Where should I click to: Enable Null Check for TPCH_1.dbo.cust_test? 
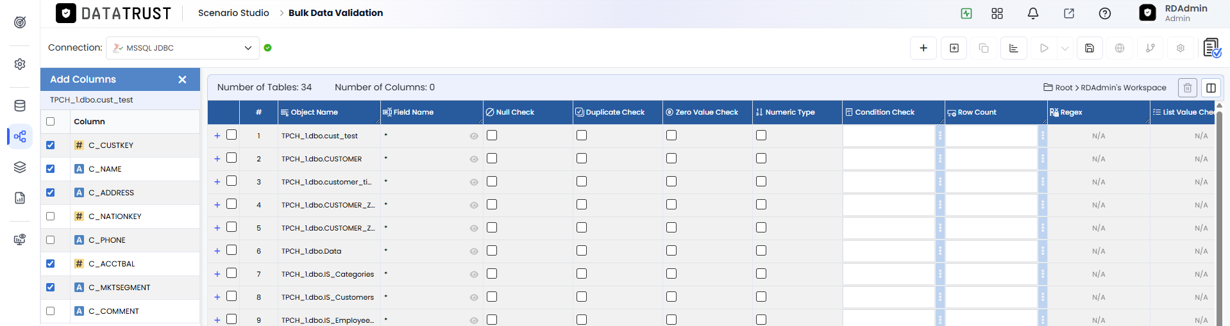pos(492,135)
